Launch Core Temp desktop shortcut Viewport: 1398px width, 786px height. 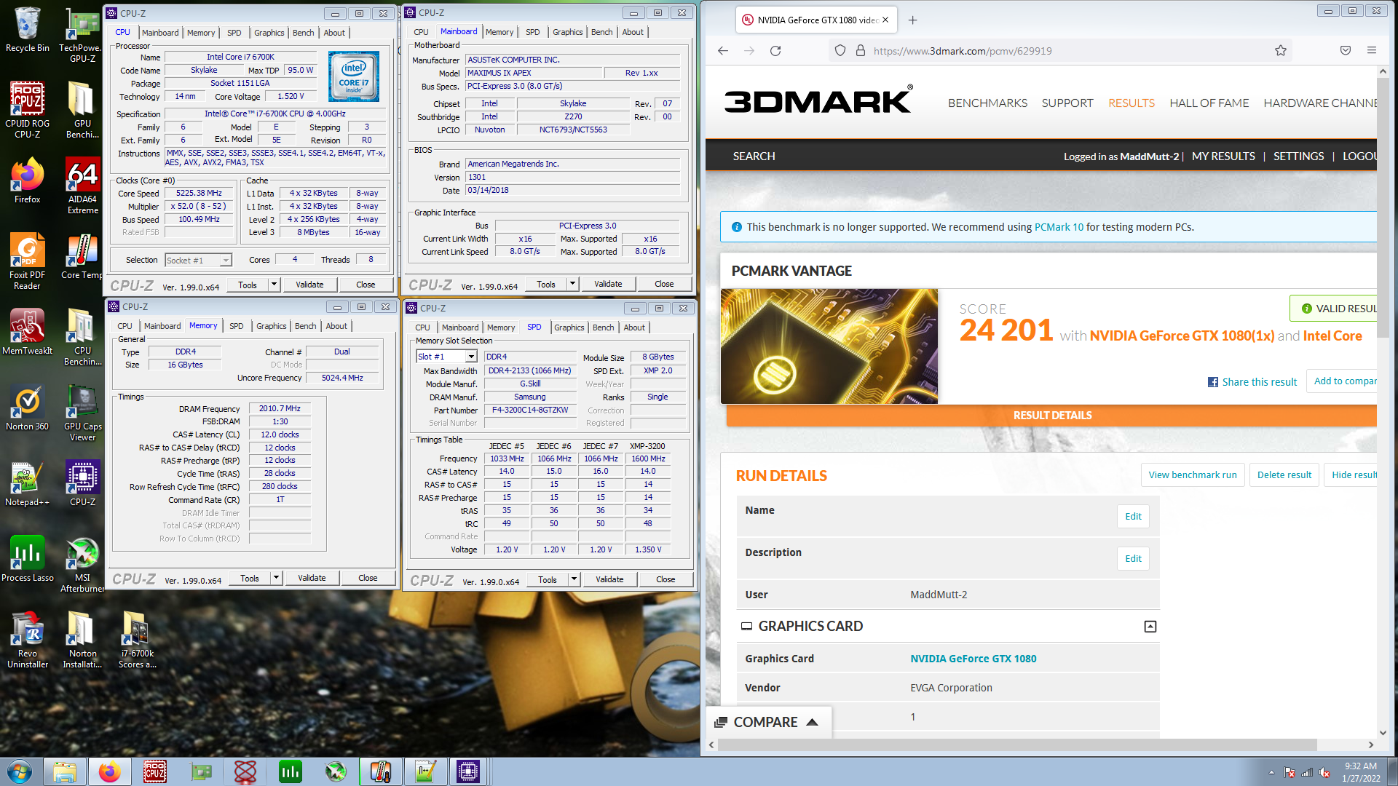pos(82,255)
